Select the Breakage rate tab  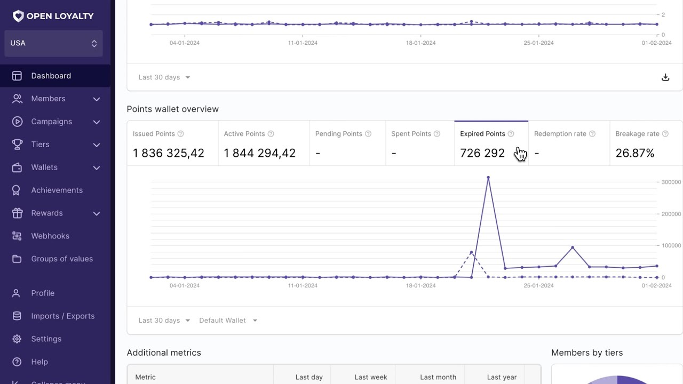click(x=646, y=143)
